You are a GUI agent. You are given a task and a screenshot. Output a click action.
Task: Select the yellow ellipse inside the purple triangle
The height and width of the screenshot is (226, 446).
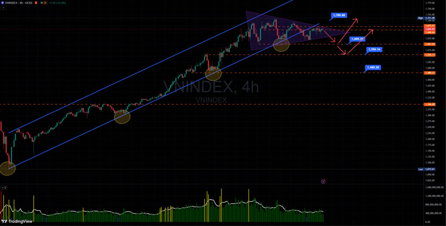[281, 44]
